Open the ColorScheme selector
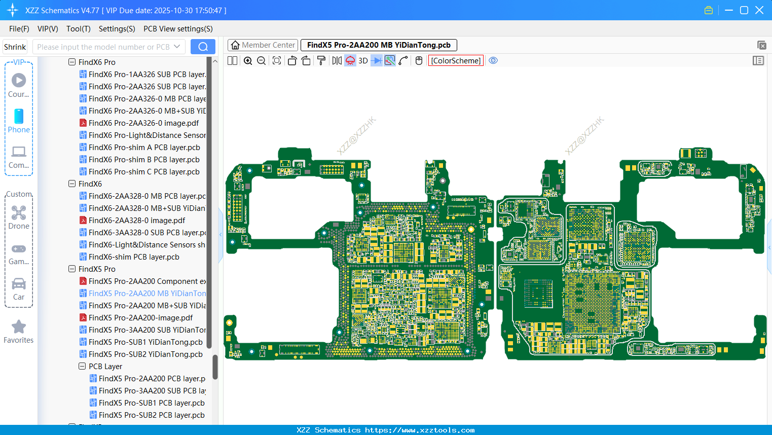772x435 pixels. [x=455, y=60]
